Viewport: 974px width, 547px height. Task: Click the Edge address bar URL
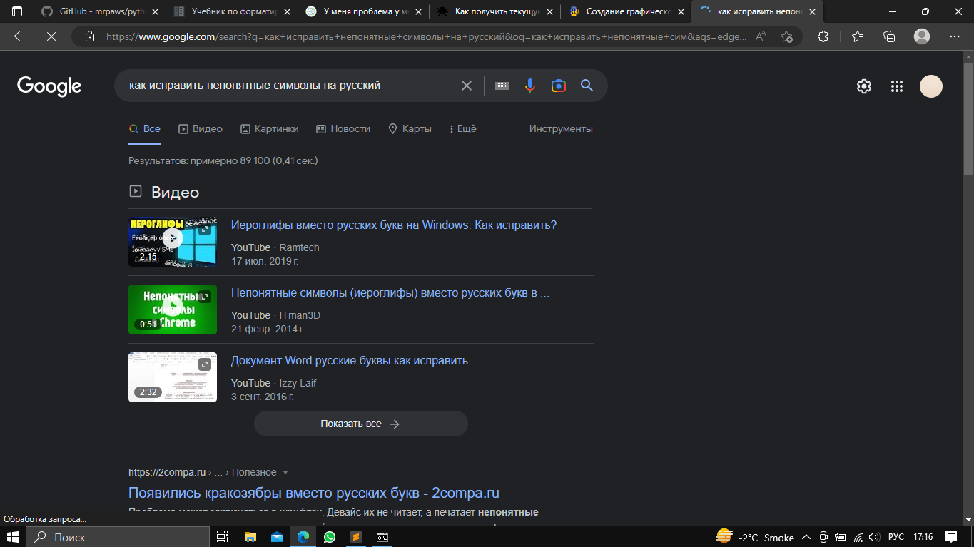pos(427,36)
